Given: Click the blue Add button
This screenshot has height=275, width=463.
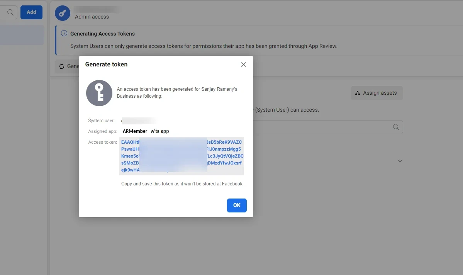Looking at the screenshot, I should click(x=31, y=12).
